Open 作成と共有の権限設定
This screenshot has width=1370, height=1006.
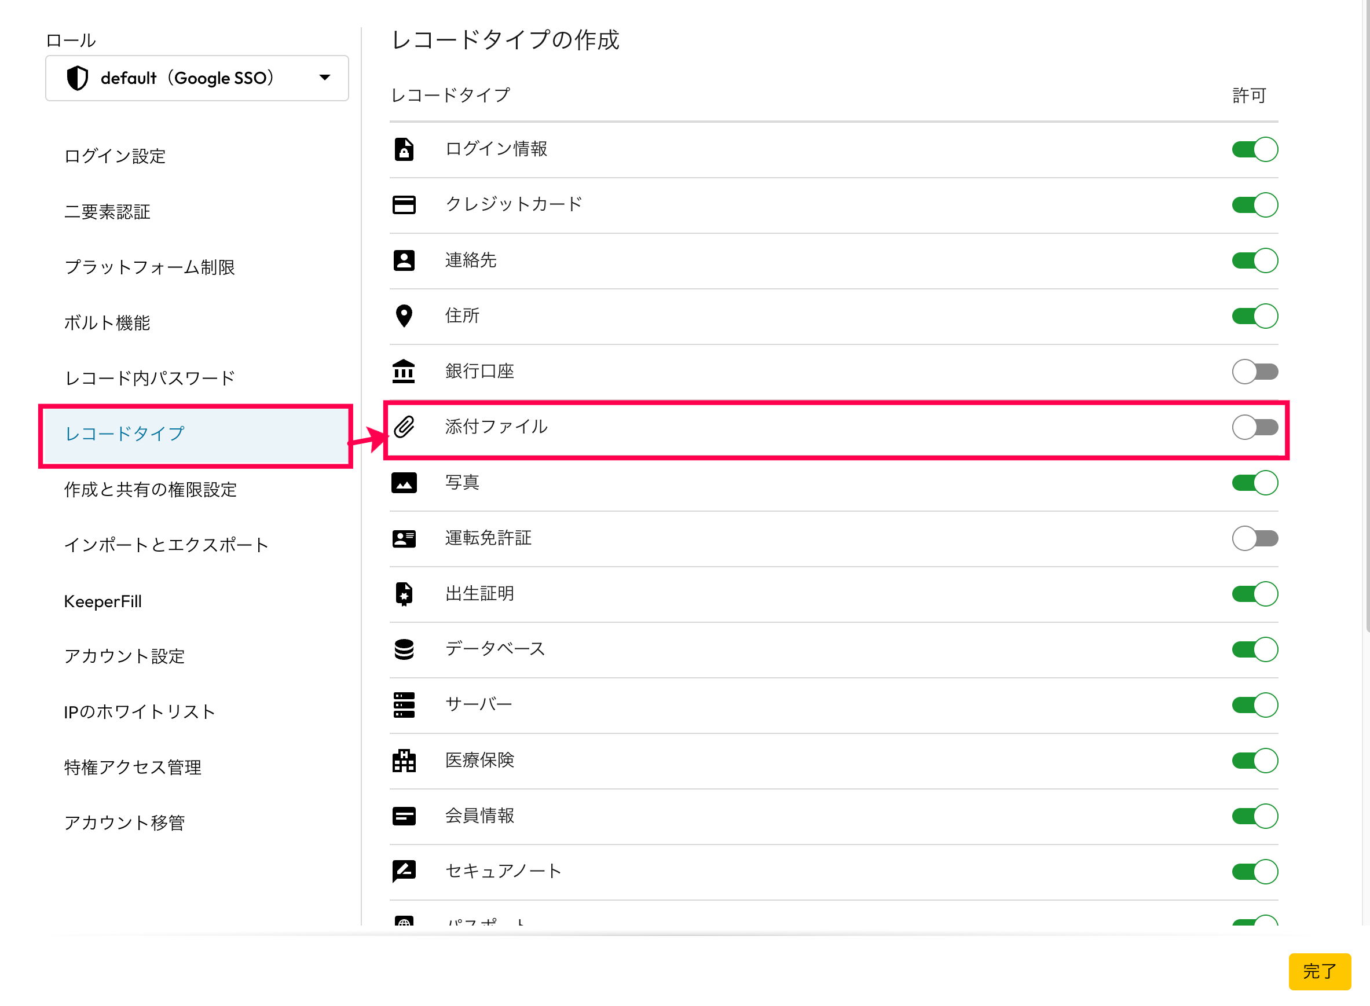pos(151,489)
